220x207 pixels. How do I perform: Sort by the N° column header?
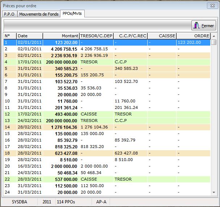click(10, 36)
